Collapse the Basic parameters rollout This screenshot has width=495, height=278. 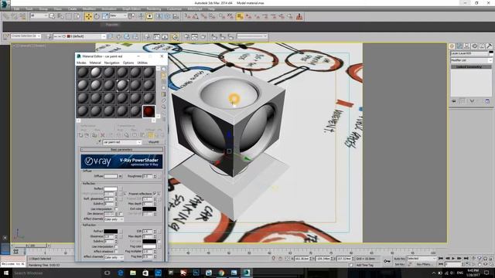(x=122, y=150)
